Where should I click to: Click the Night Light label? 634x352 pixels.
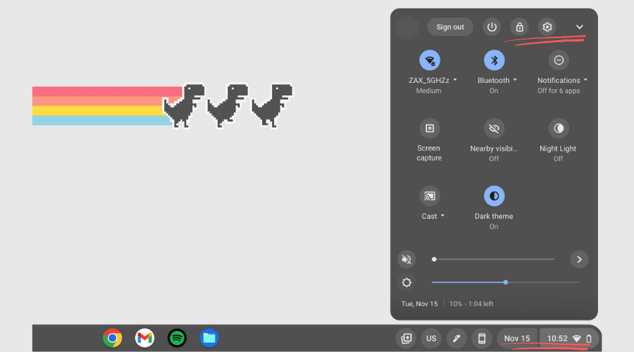pyautogui.click(x=558, y=149)
